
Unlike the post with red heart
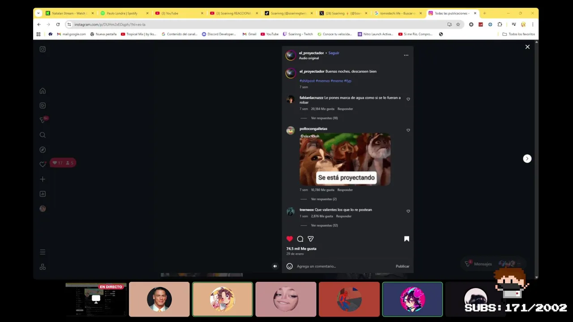[290, 239]
